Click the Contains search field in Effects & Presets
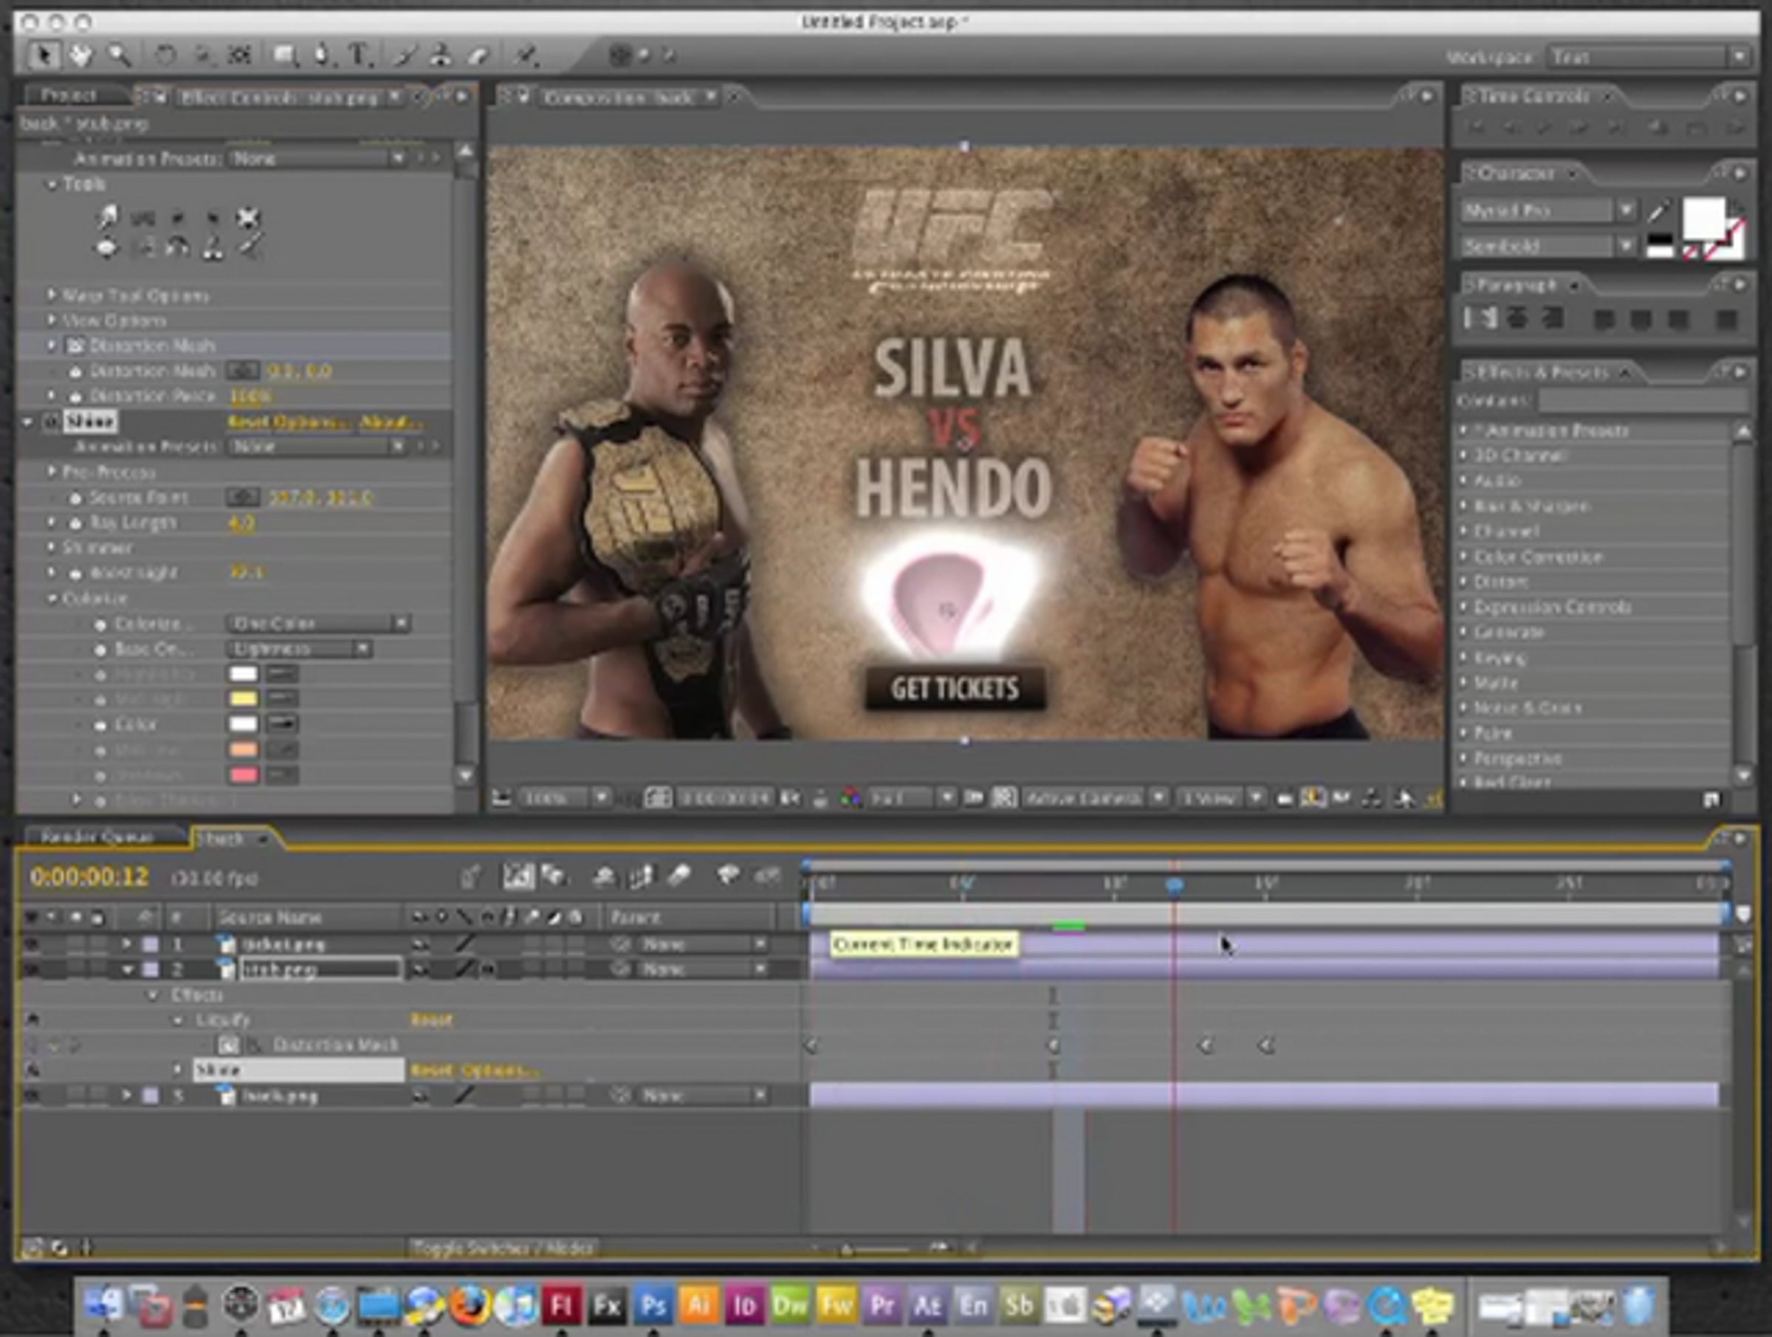The width and height of the screenshot is (1772, 1337). pyautogui.click(x=1642, y=399)
